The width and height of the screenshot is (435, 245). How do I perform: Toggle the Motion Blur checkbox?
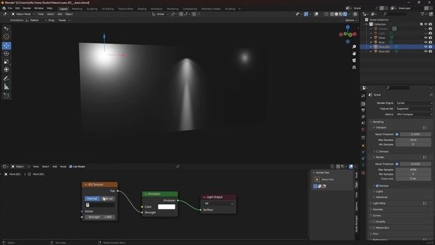[375, 228]
